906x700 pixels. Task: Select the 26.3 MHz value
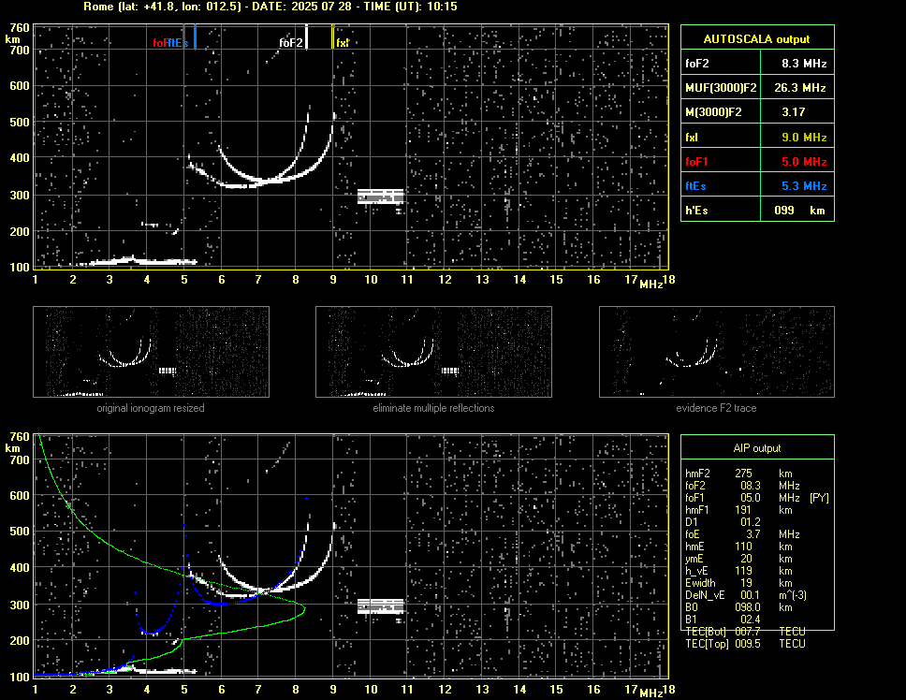click(x=800, y=88)
